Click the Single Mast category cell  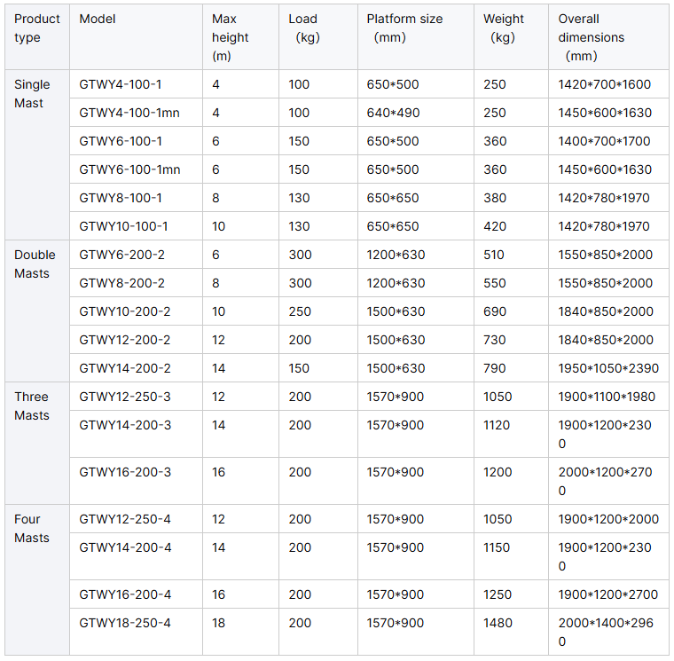[33, 94]
